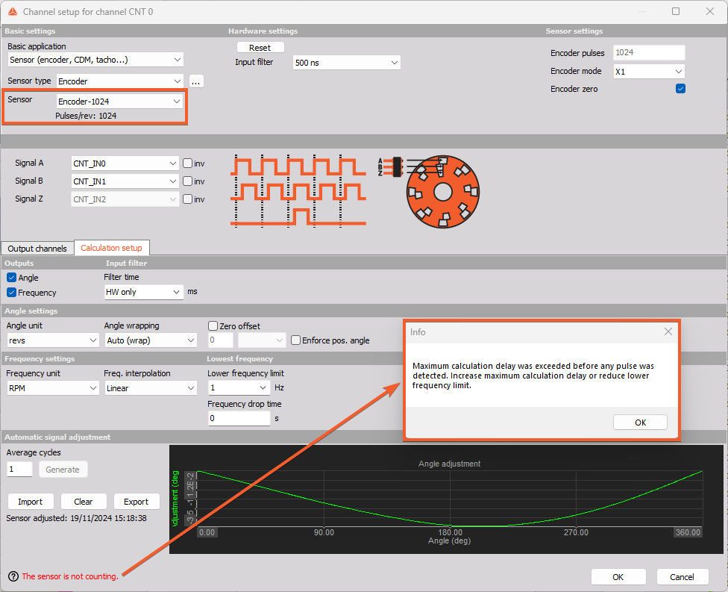Open the Basic application dropdown

(95, 60)
